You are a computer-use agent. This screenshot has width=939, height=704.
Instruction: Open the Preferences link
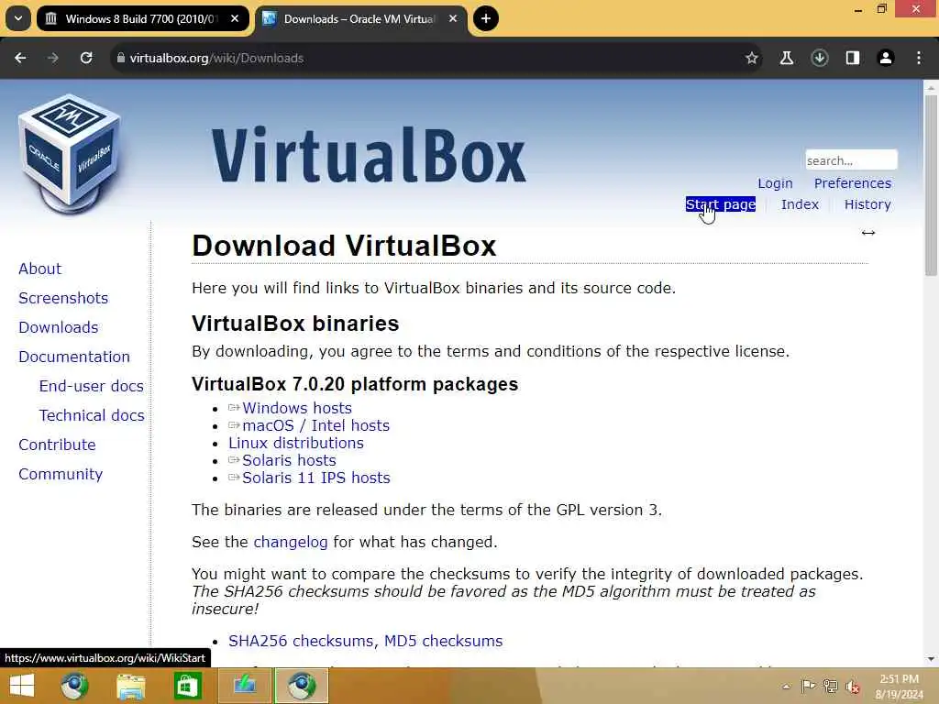coord(852,183)
